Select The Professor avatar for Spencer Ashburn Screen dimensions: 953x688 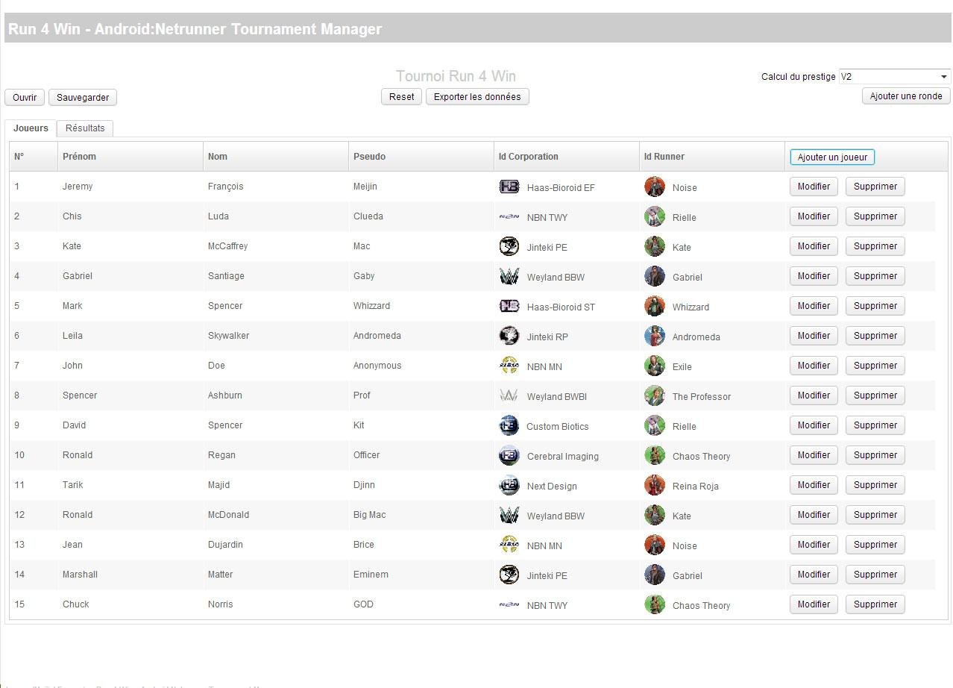[x=654, y=396]
